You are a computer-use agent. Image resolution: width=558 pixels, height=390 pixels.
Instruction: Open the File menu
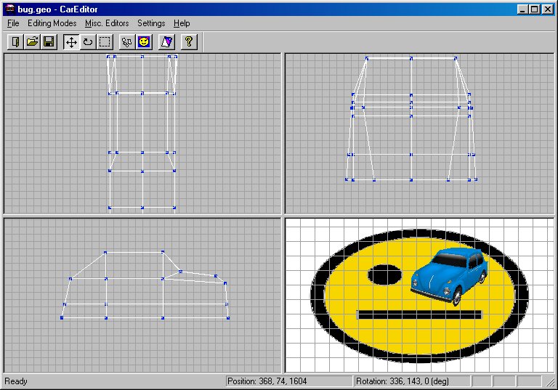coord(13,23)
